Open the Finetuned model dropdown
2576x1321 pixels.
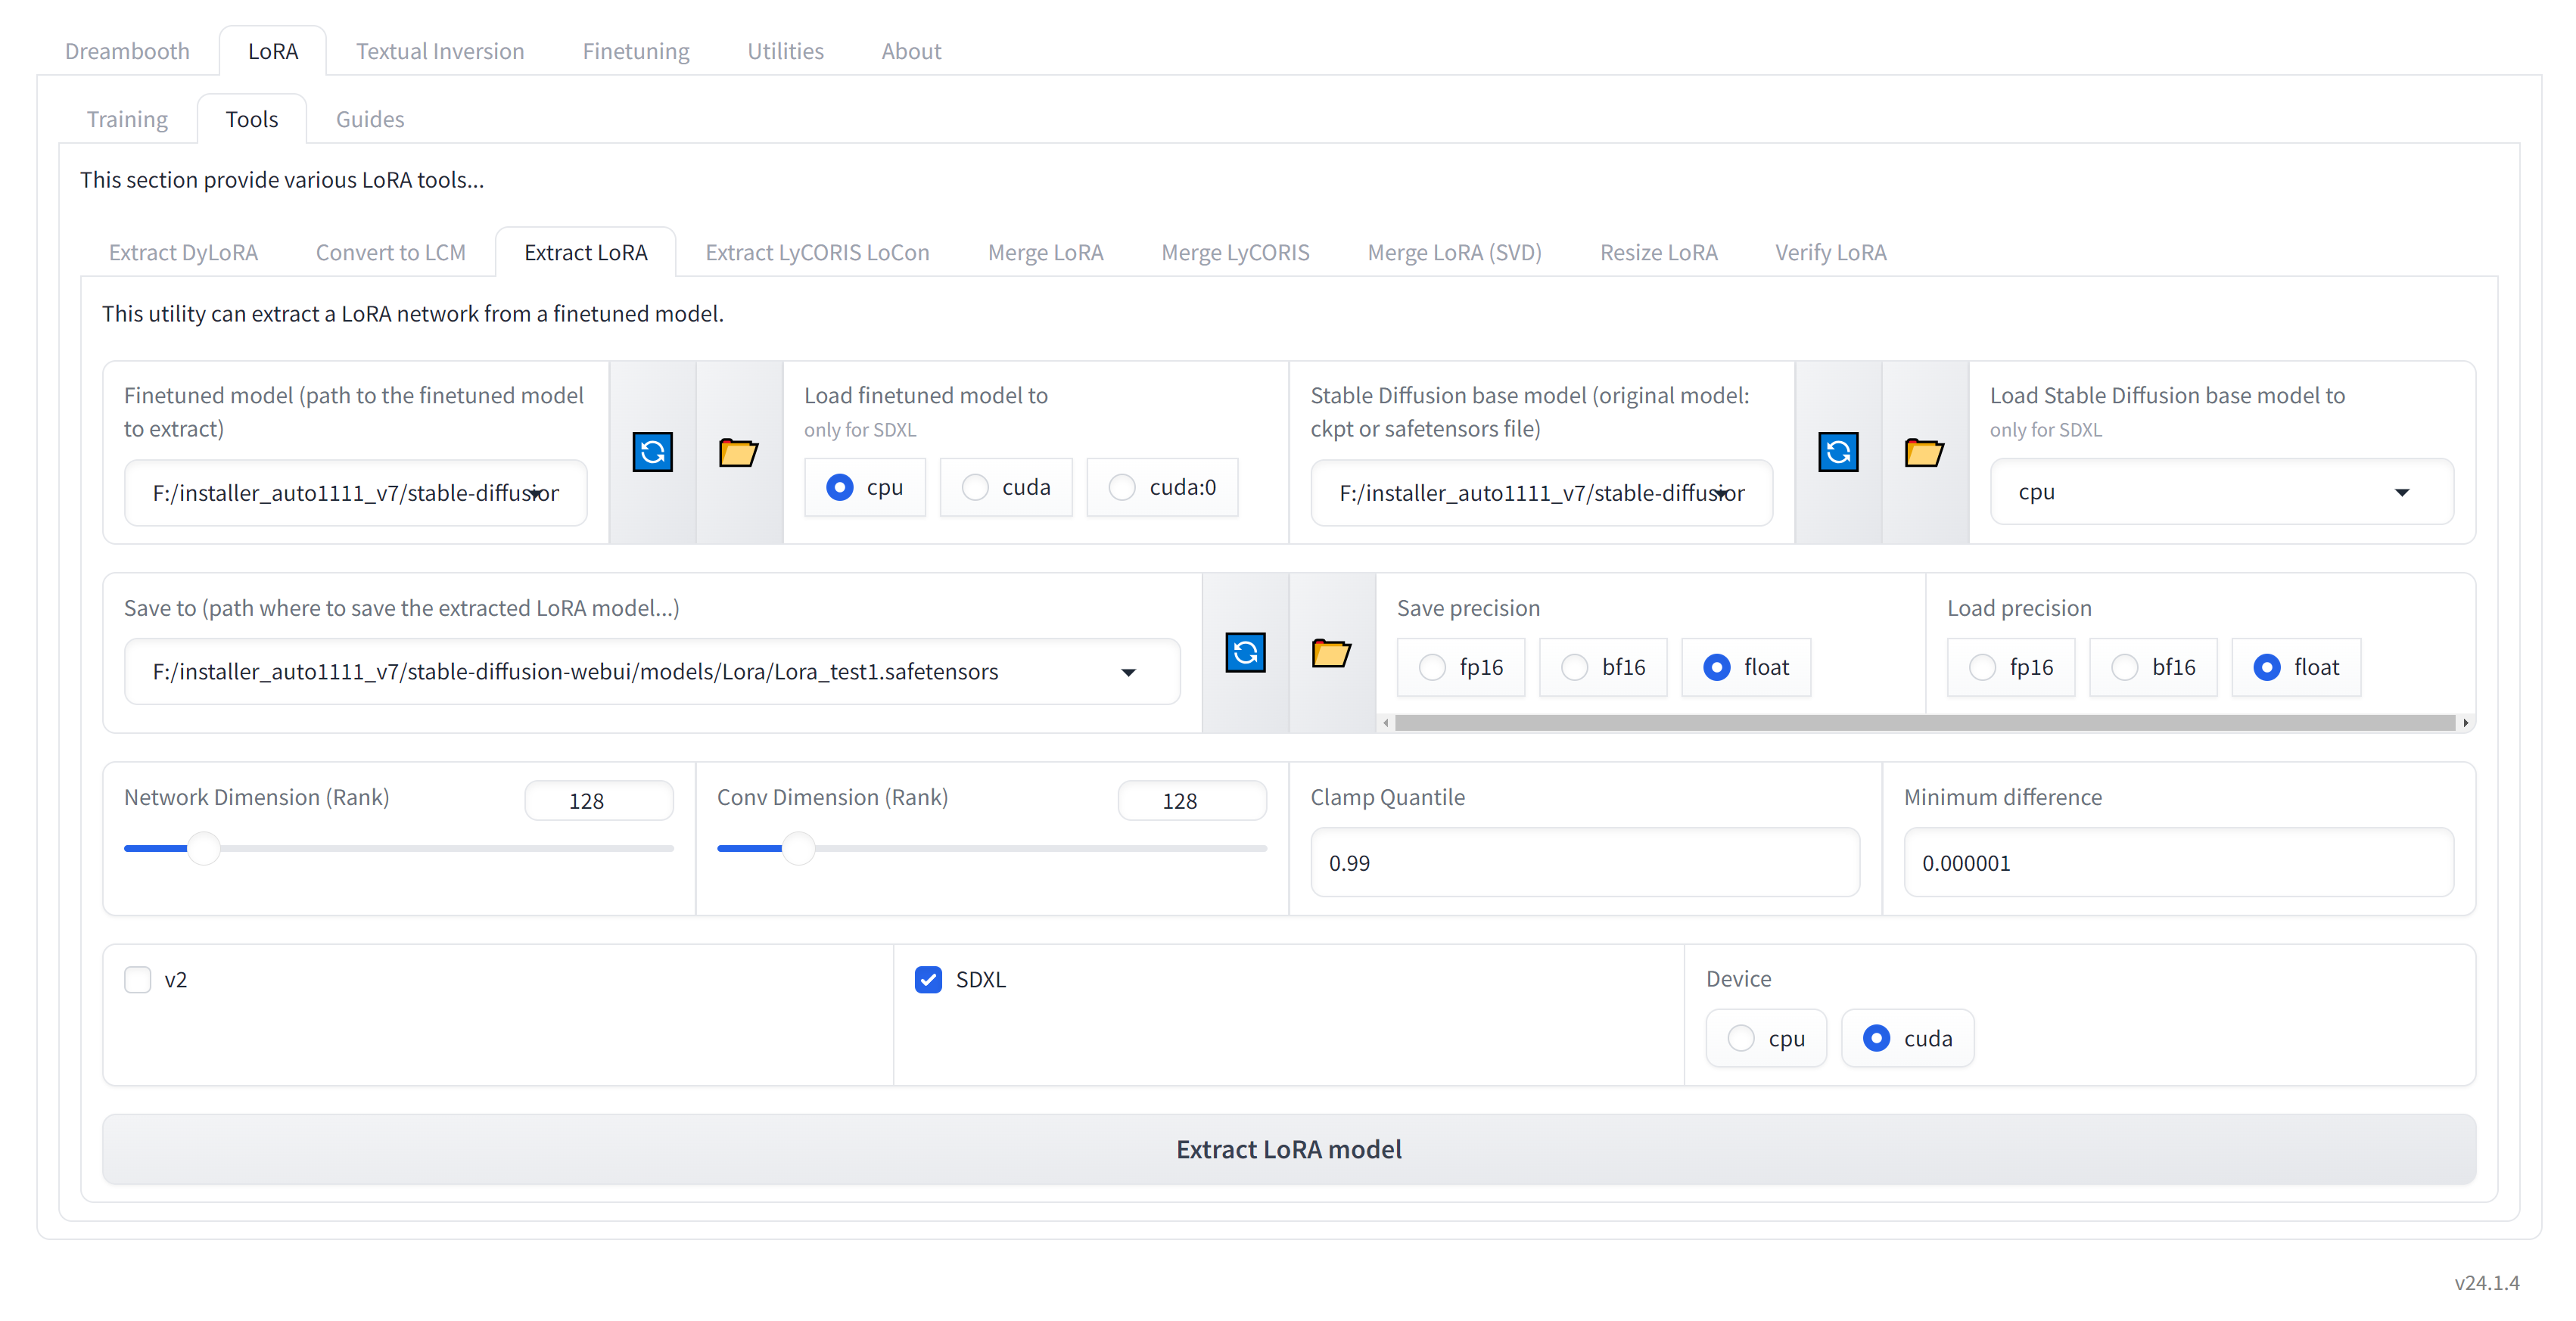(355, 493)
